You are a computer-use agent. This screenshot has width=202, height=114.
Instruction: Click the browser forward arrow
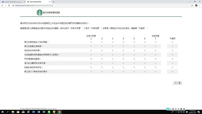[x=6, y=5]
